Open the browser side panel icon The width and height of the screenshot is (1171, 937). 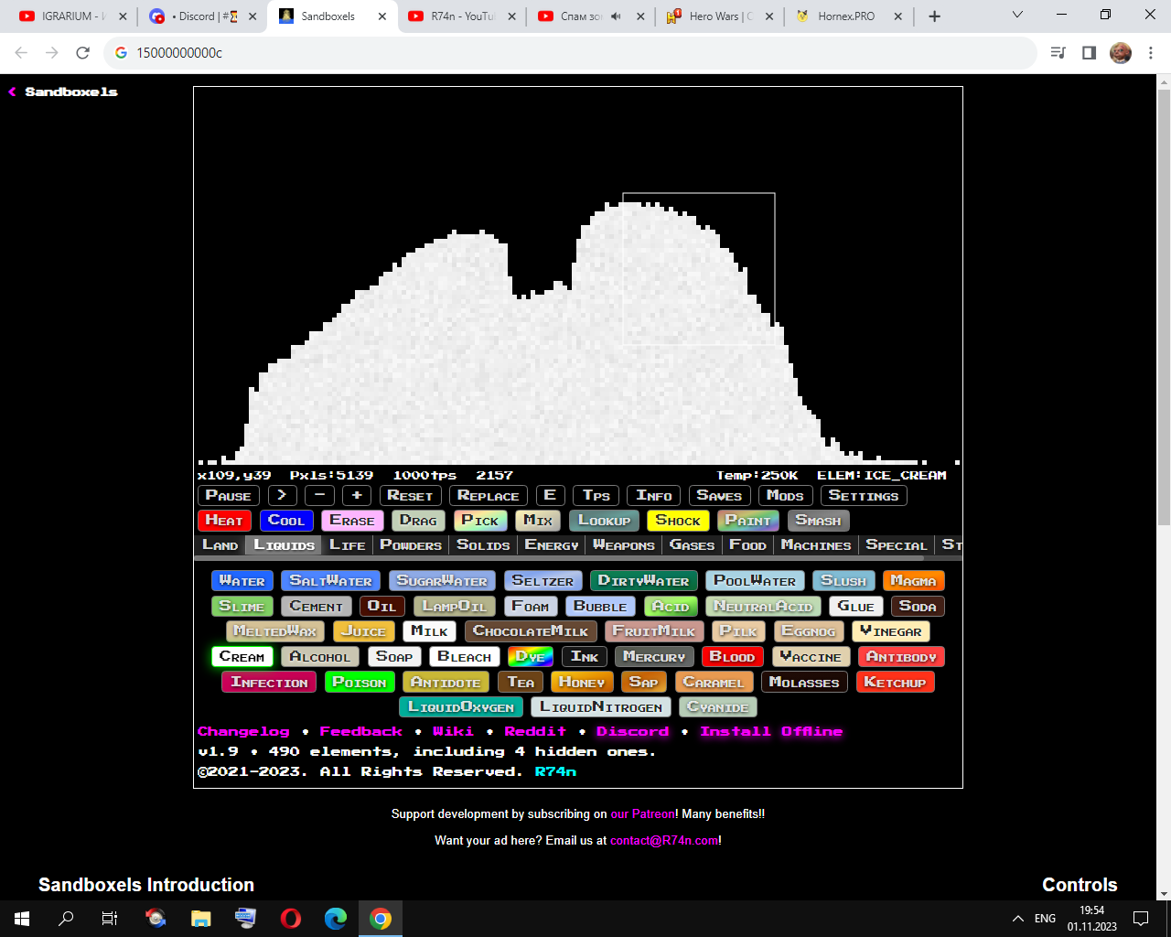pos(1089,53)
